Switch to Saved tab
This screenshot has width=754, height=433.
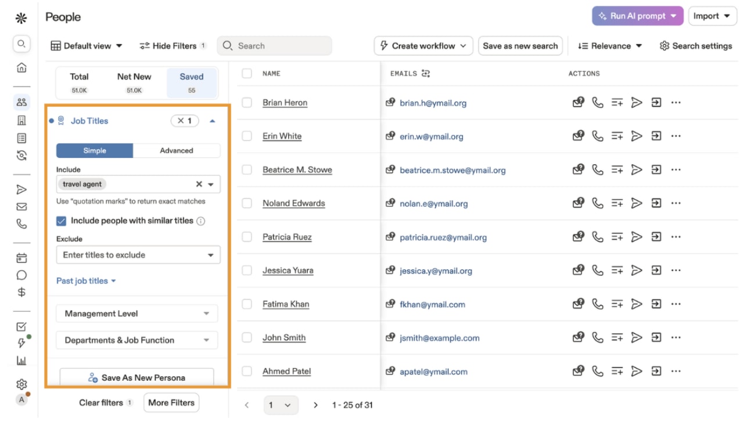192,82
